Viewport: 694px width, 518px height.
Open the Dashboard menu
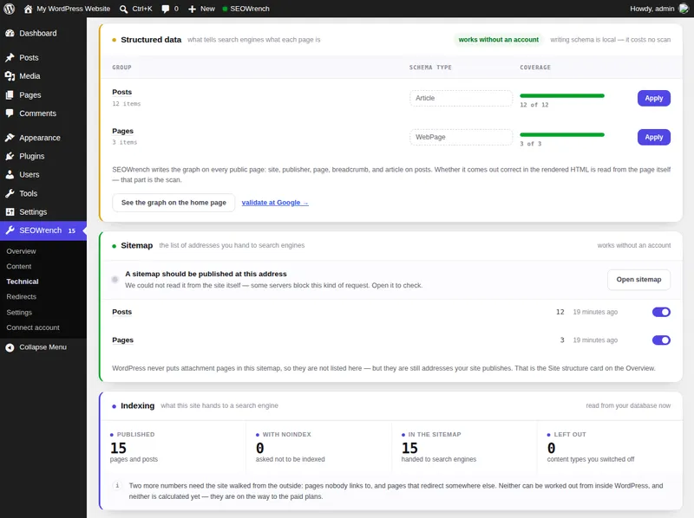tap(38, 33)
